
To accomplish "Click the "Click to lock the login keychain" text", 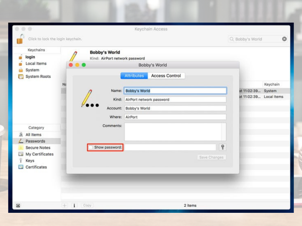I will [55, 39].
